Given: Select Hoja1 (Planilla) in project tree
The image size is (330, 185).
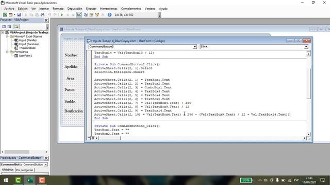Looking at the screenshot, I should [27, 40].
